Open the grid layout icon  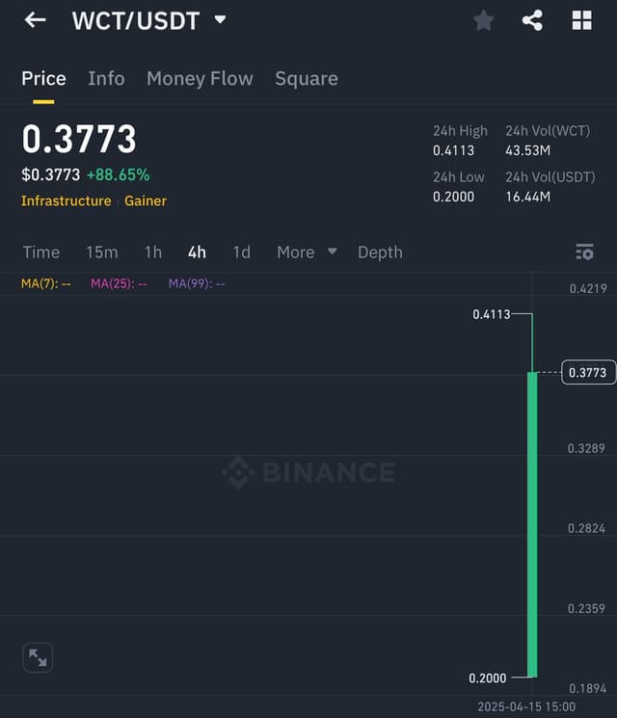click(x=581, y=20)
